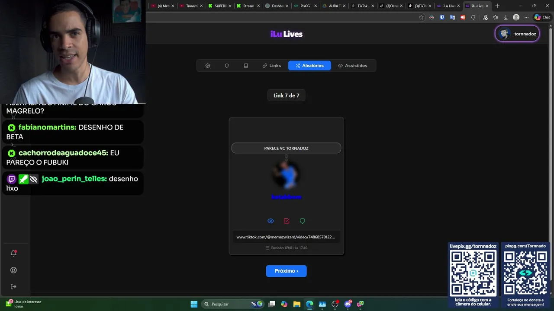Click the logout icon in left sidebar
This screenshot has height=311, width=554.
click(x=13, y=286)
